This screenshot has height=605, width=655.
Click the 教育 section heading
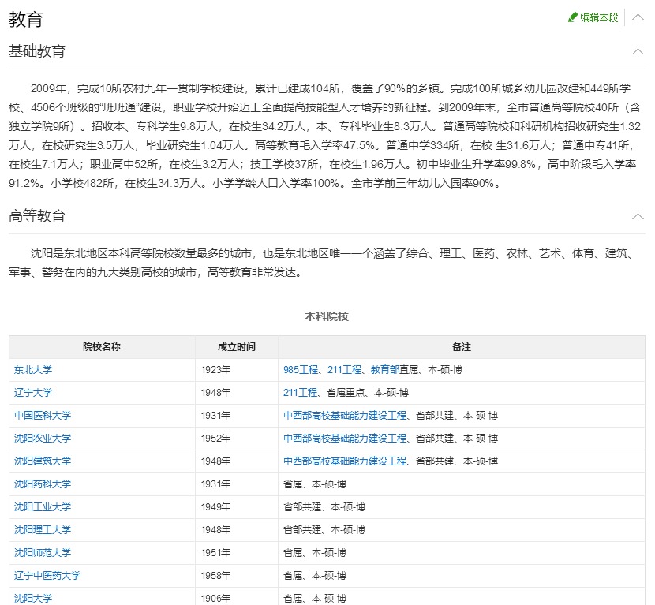26,19
